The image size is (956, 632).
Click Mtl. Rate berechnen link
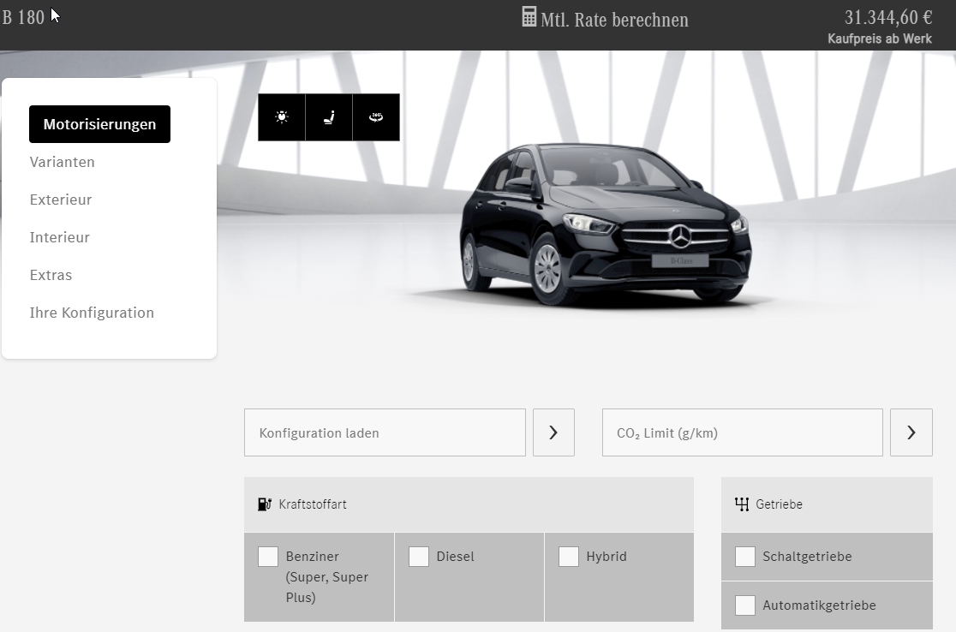coord(614,20)
